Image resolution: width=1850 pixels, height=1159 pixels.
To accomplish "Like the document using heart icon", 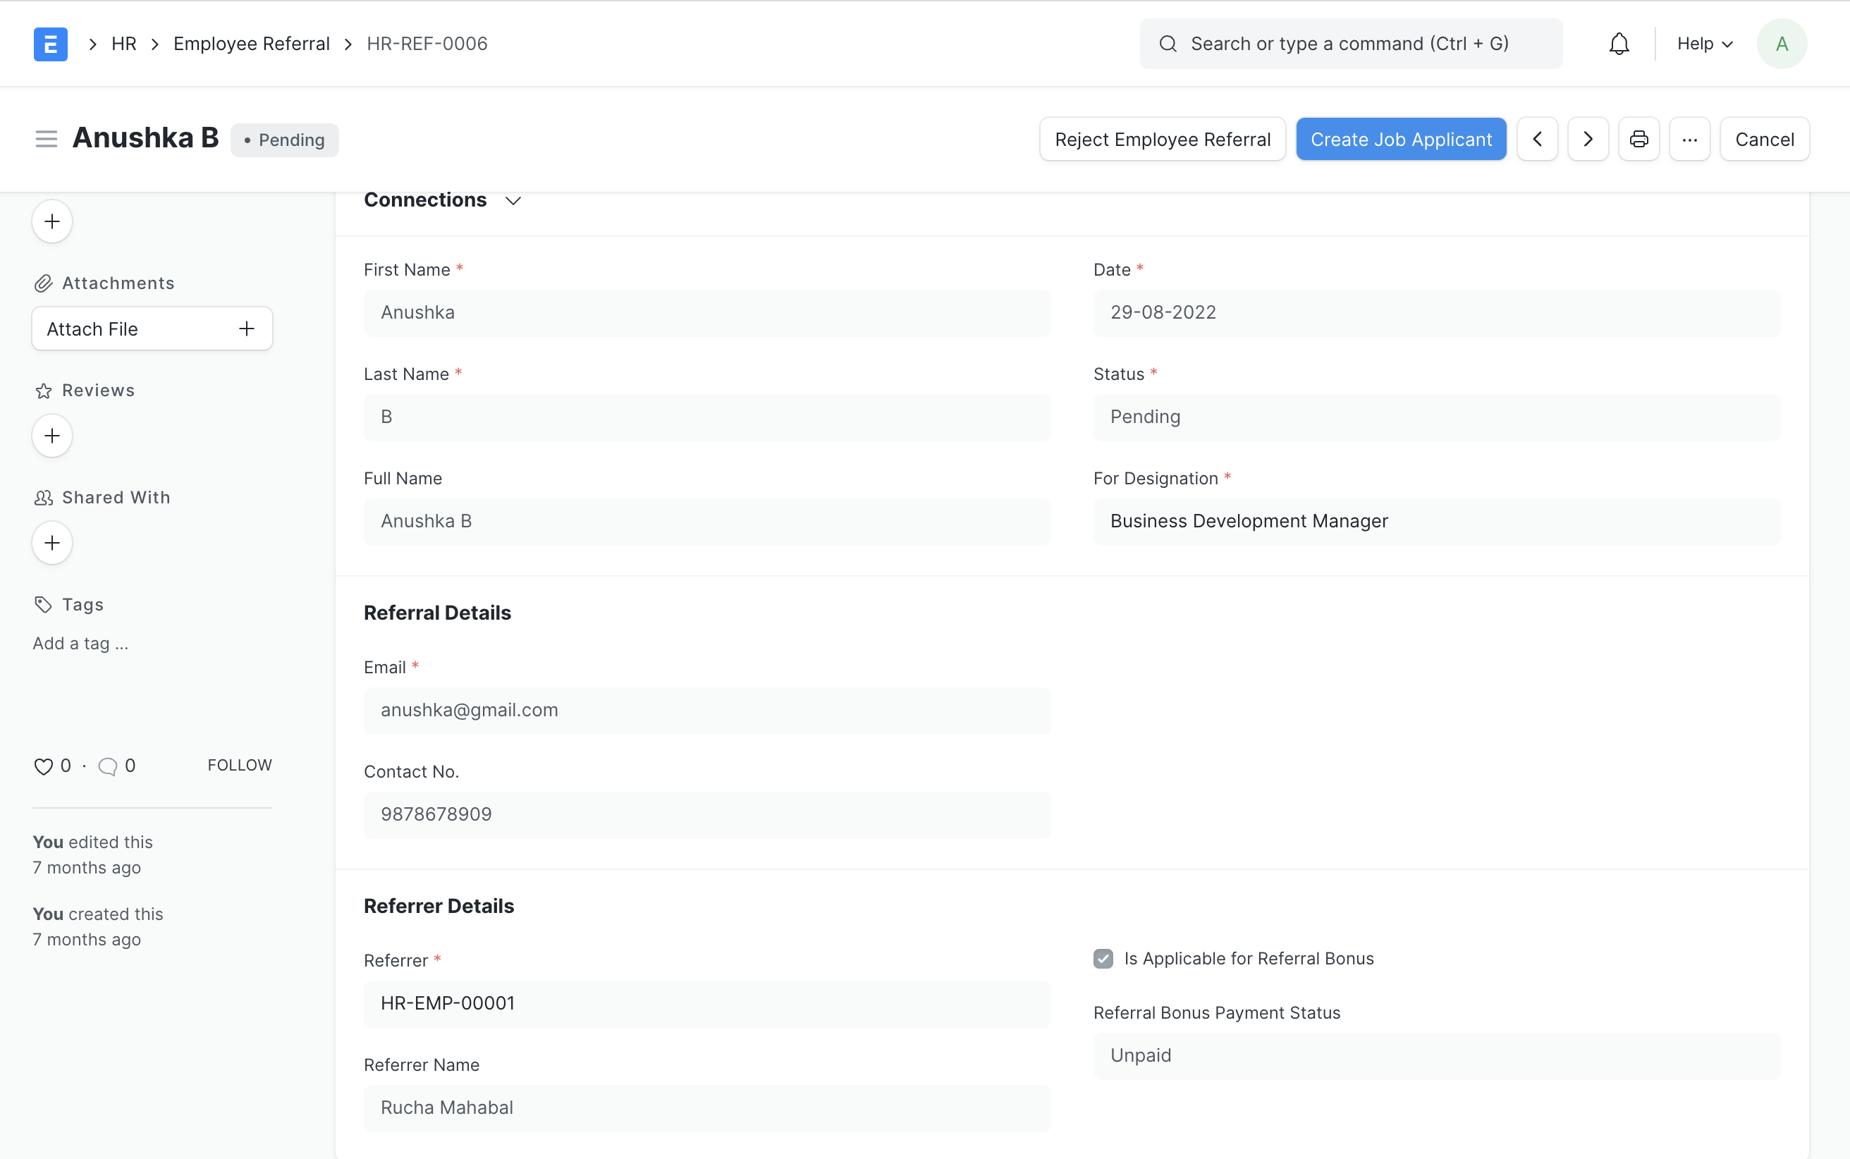I will 42,765.
